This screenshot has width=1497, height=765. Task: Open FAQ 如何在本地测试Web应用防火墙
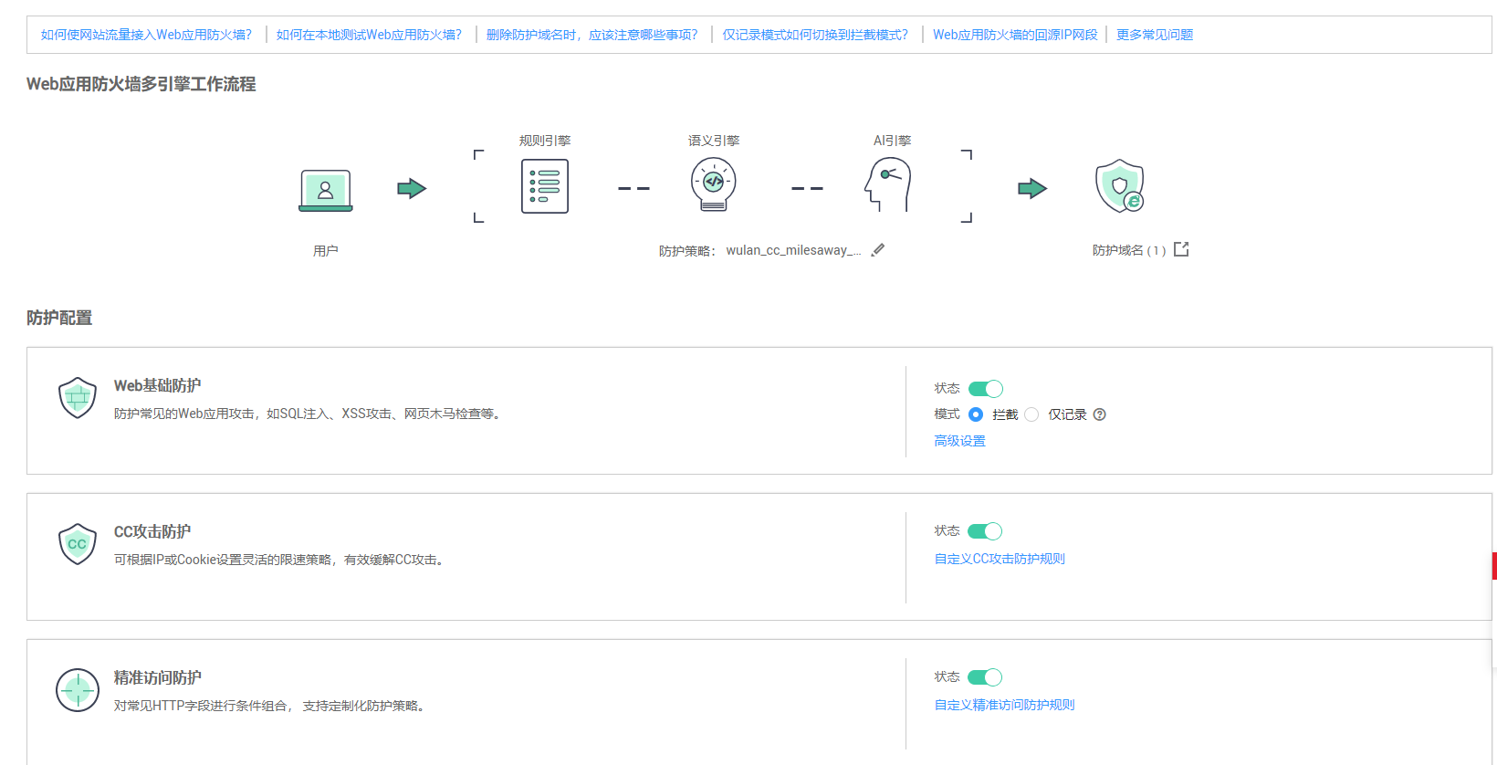click(370, 35)
